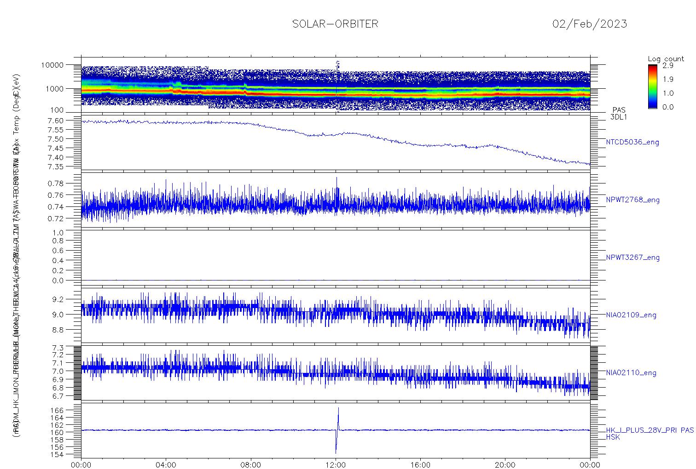Select the NPWT2768_eng series label

pos(633,200)
